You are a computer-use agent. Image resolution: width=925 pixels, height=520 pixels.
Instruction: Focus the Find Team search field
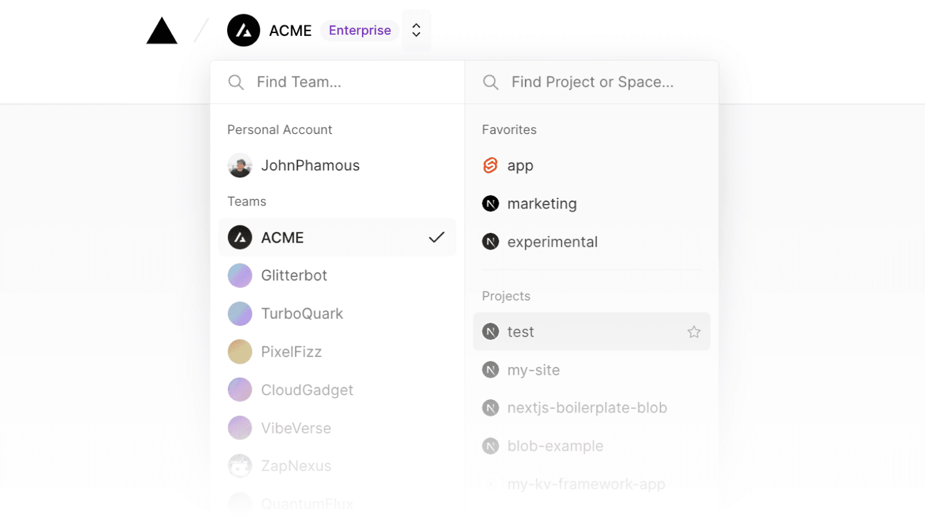point(347,82)
